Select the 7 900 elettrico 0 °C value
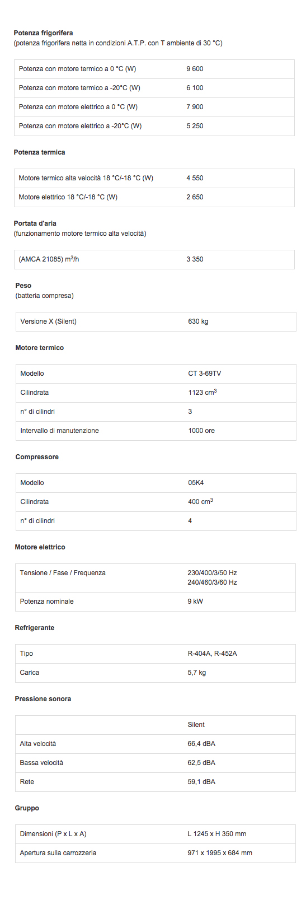This screenshot has height=914, width=306. (195, 107)
